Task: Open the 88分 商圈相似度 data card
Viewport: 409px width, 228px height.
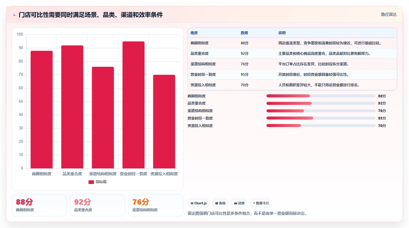Action: click(x=39, y=205)
